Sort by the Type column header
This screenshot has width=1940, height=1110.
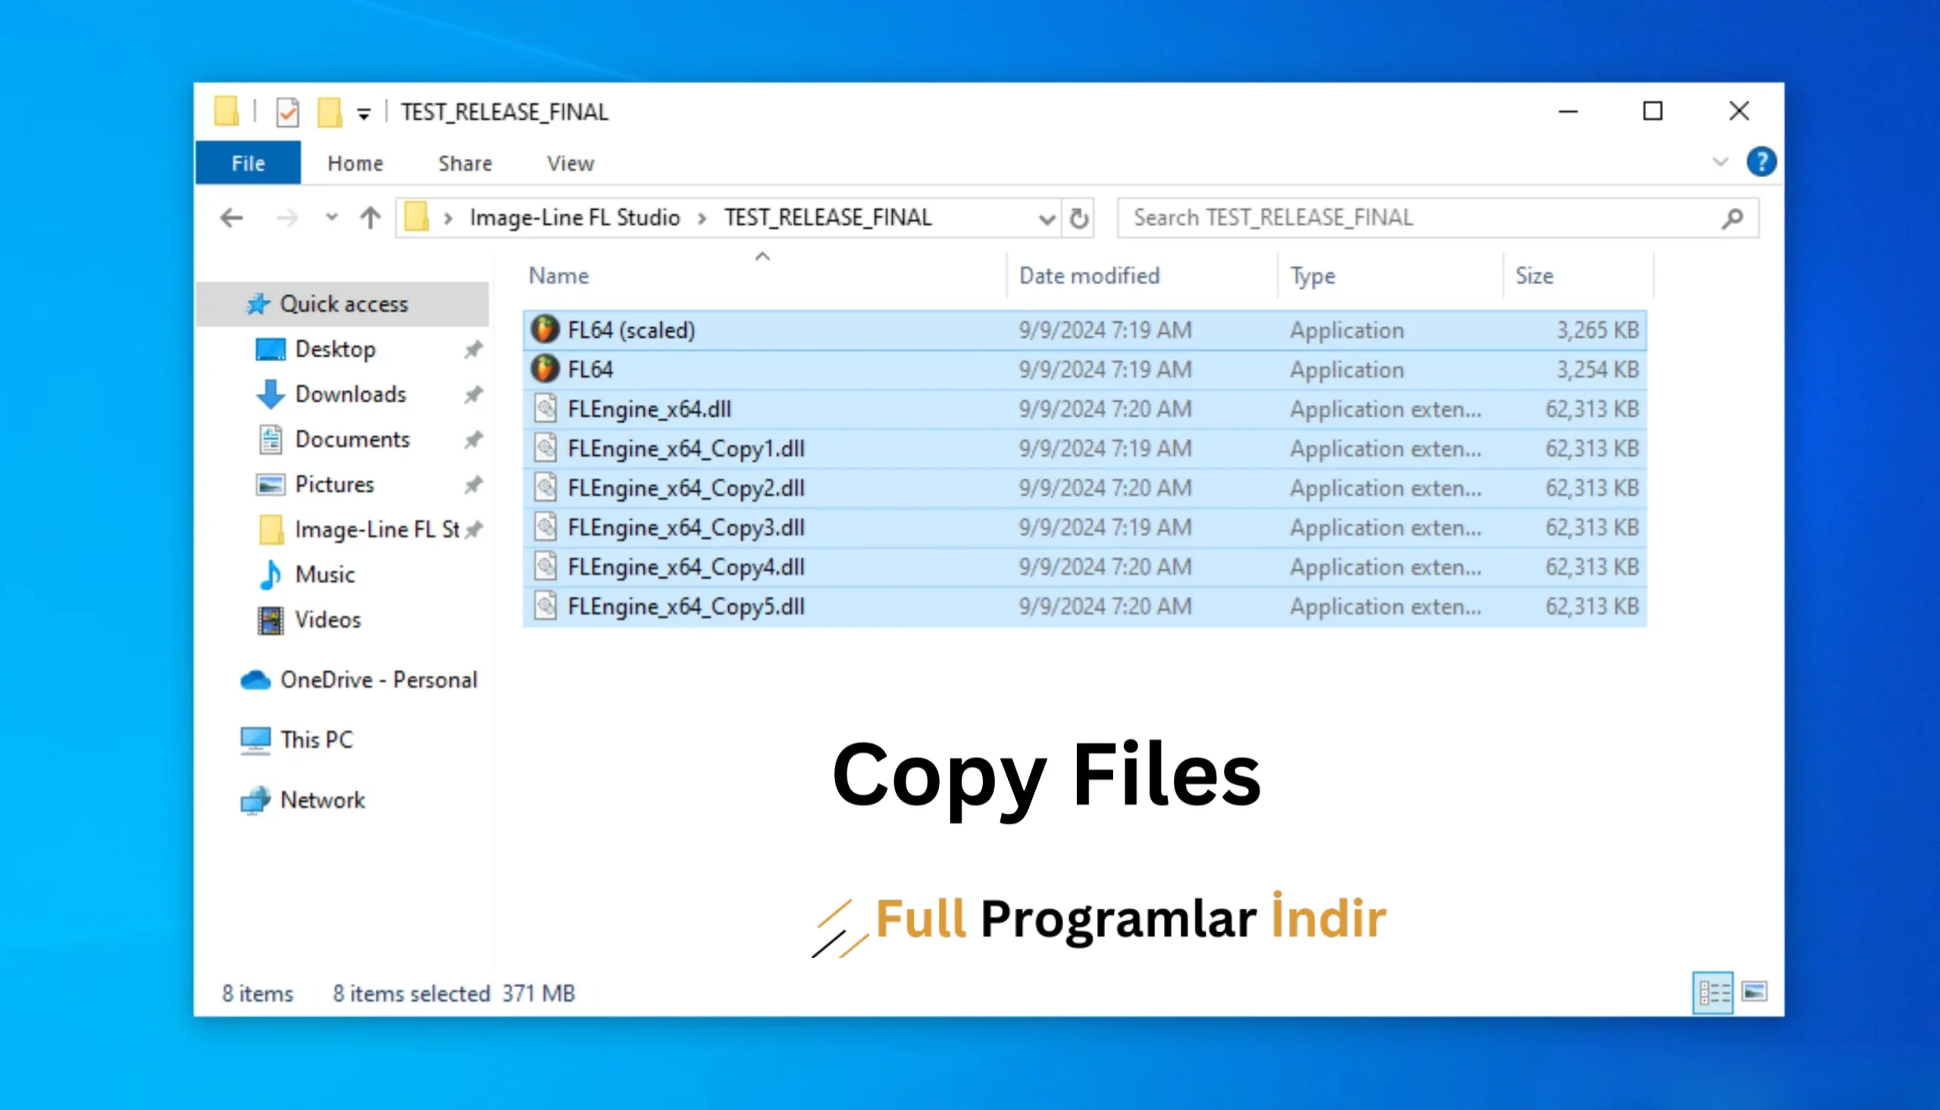point(1312,276)
